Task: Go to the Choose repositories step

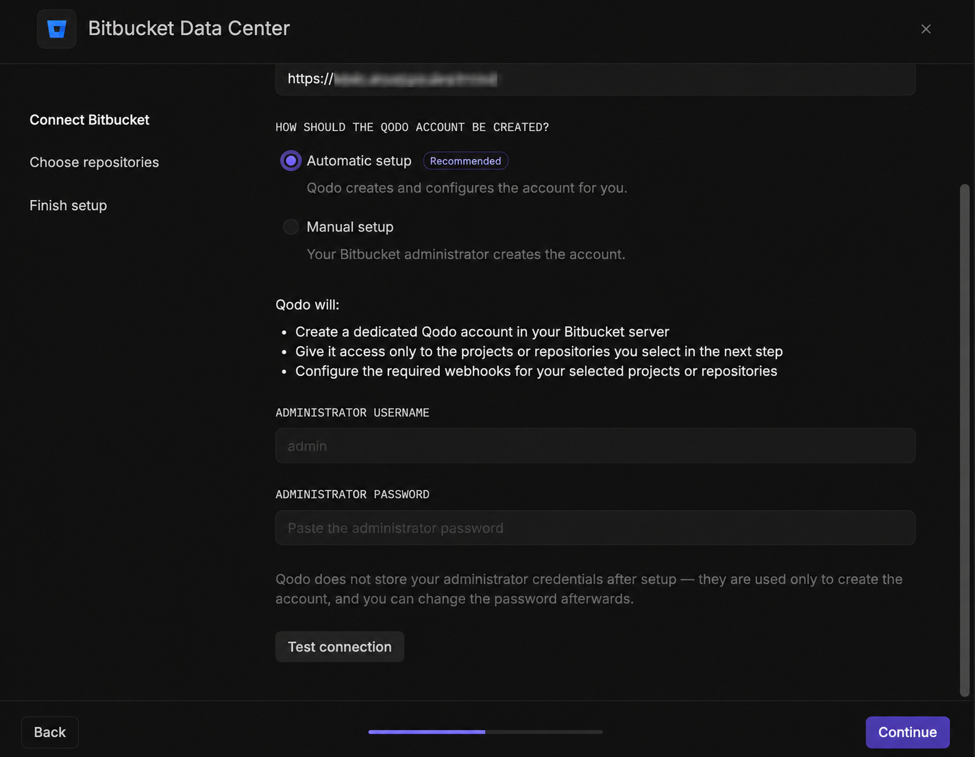Action: tap(94, 162)
